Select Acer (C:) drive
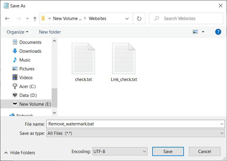This screenshot has height=161, width=227. coord(28,87)
